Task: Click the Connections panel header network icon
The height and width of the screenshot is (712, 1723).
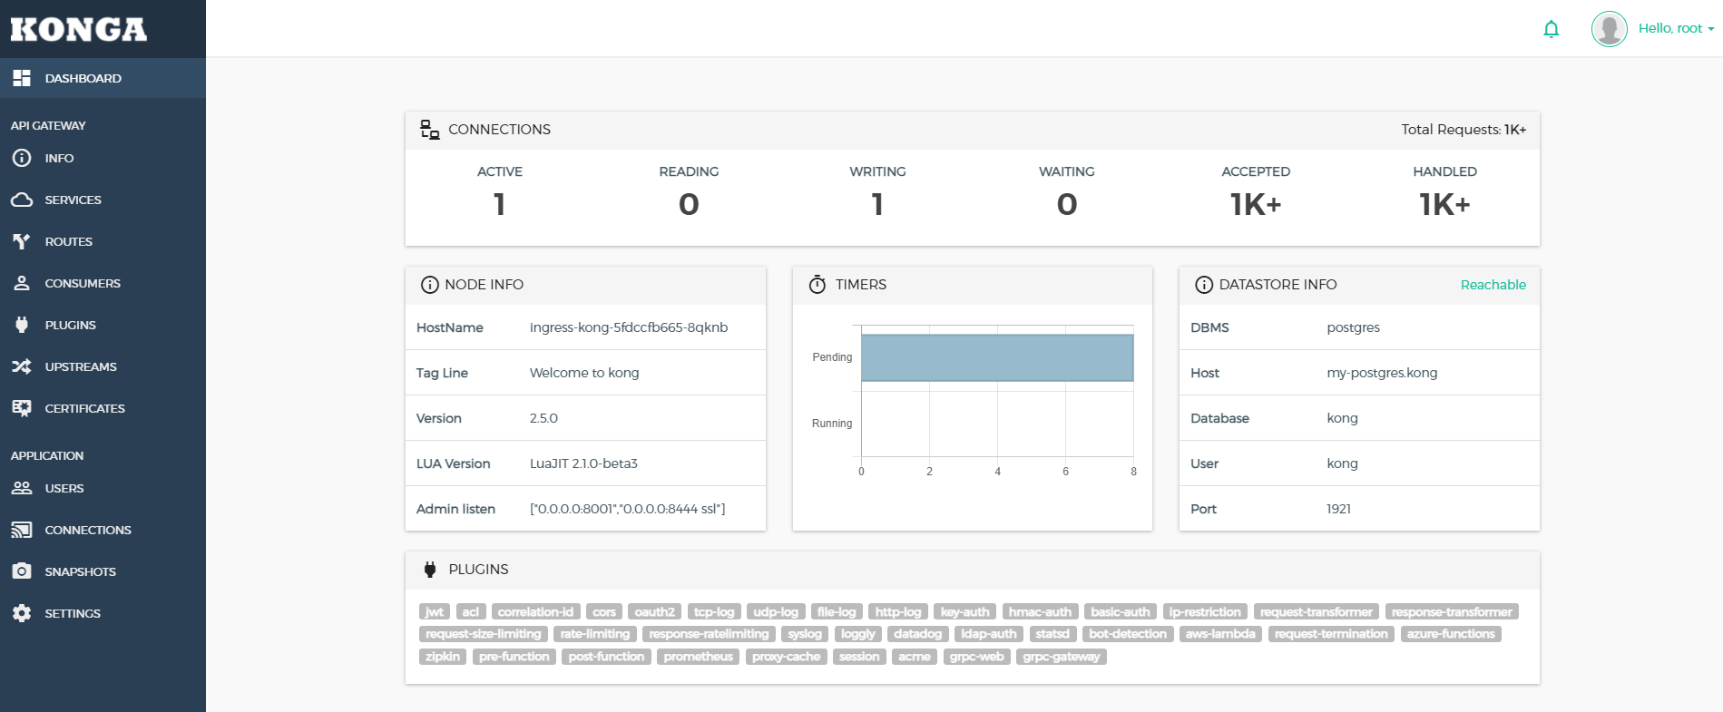Action: click(x=430, y=130)
